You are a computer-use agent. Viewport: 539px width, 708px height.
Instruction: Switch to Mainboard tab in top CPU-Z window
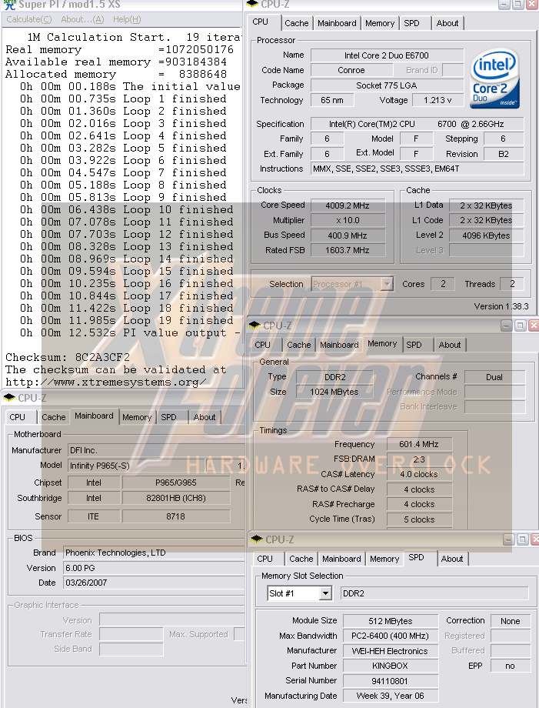[337, 23]
